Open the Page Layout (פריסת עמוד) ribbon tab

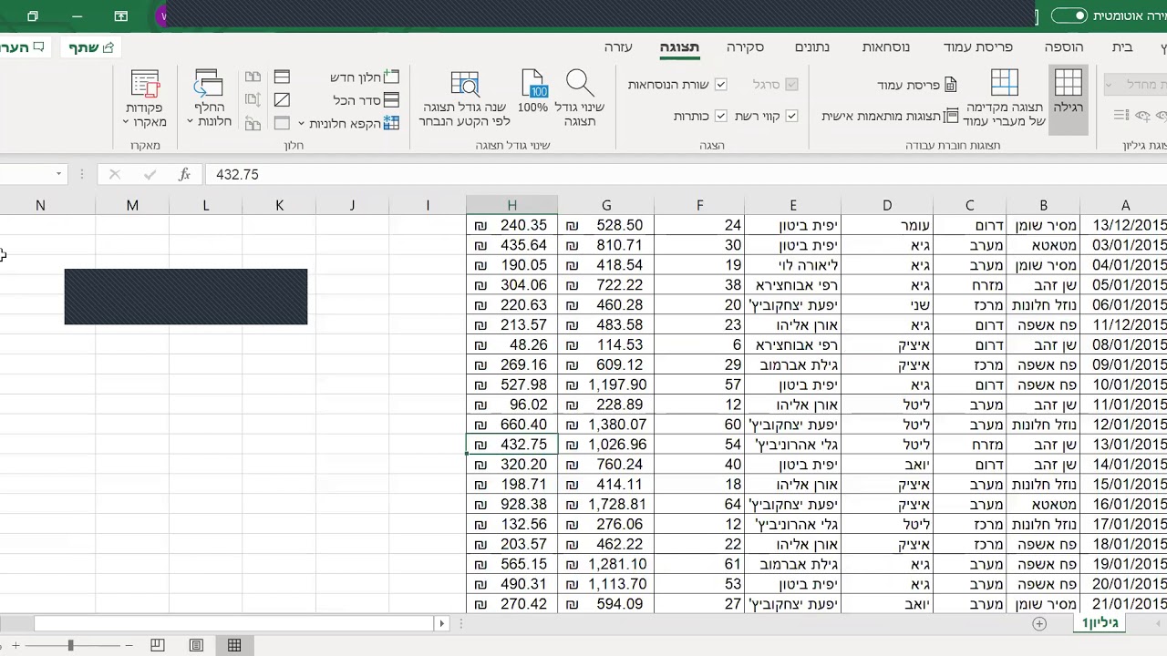click(x=977, y=47)
